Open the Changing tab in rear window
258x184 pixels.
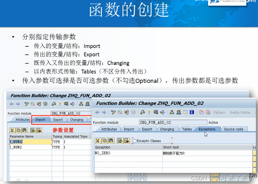(x=77, y=120)
